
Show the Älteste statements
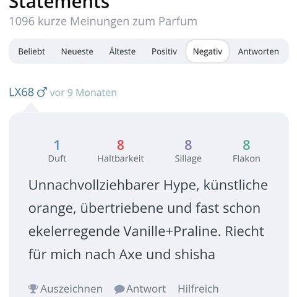123,51
